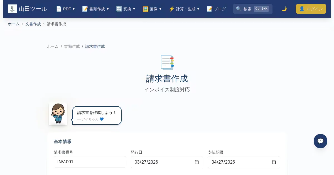Viewport: 334px width, 175px height.
Task: Go to ホーム via the top breadcrumb
Action: [14, 24]
